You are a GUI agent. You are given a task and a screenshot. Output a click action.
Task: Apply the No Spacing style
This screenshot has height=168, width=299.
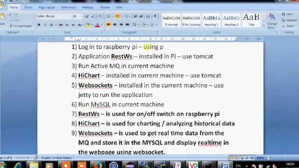pyautogui.click(x=191, y=21)
